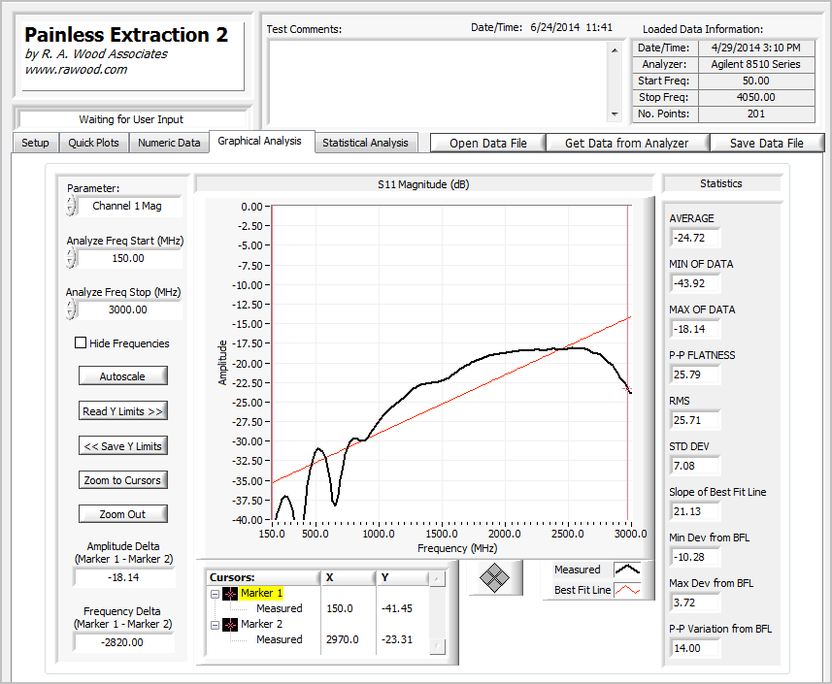Click the Frequency Delta value -2820.00
Image resolution: width=832 pixels, height=684 pixels.
coord(124,642)
